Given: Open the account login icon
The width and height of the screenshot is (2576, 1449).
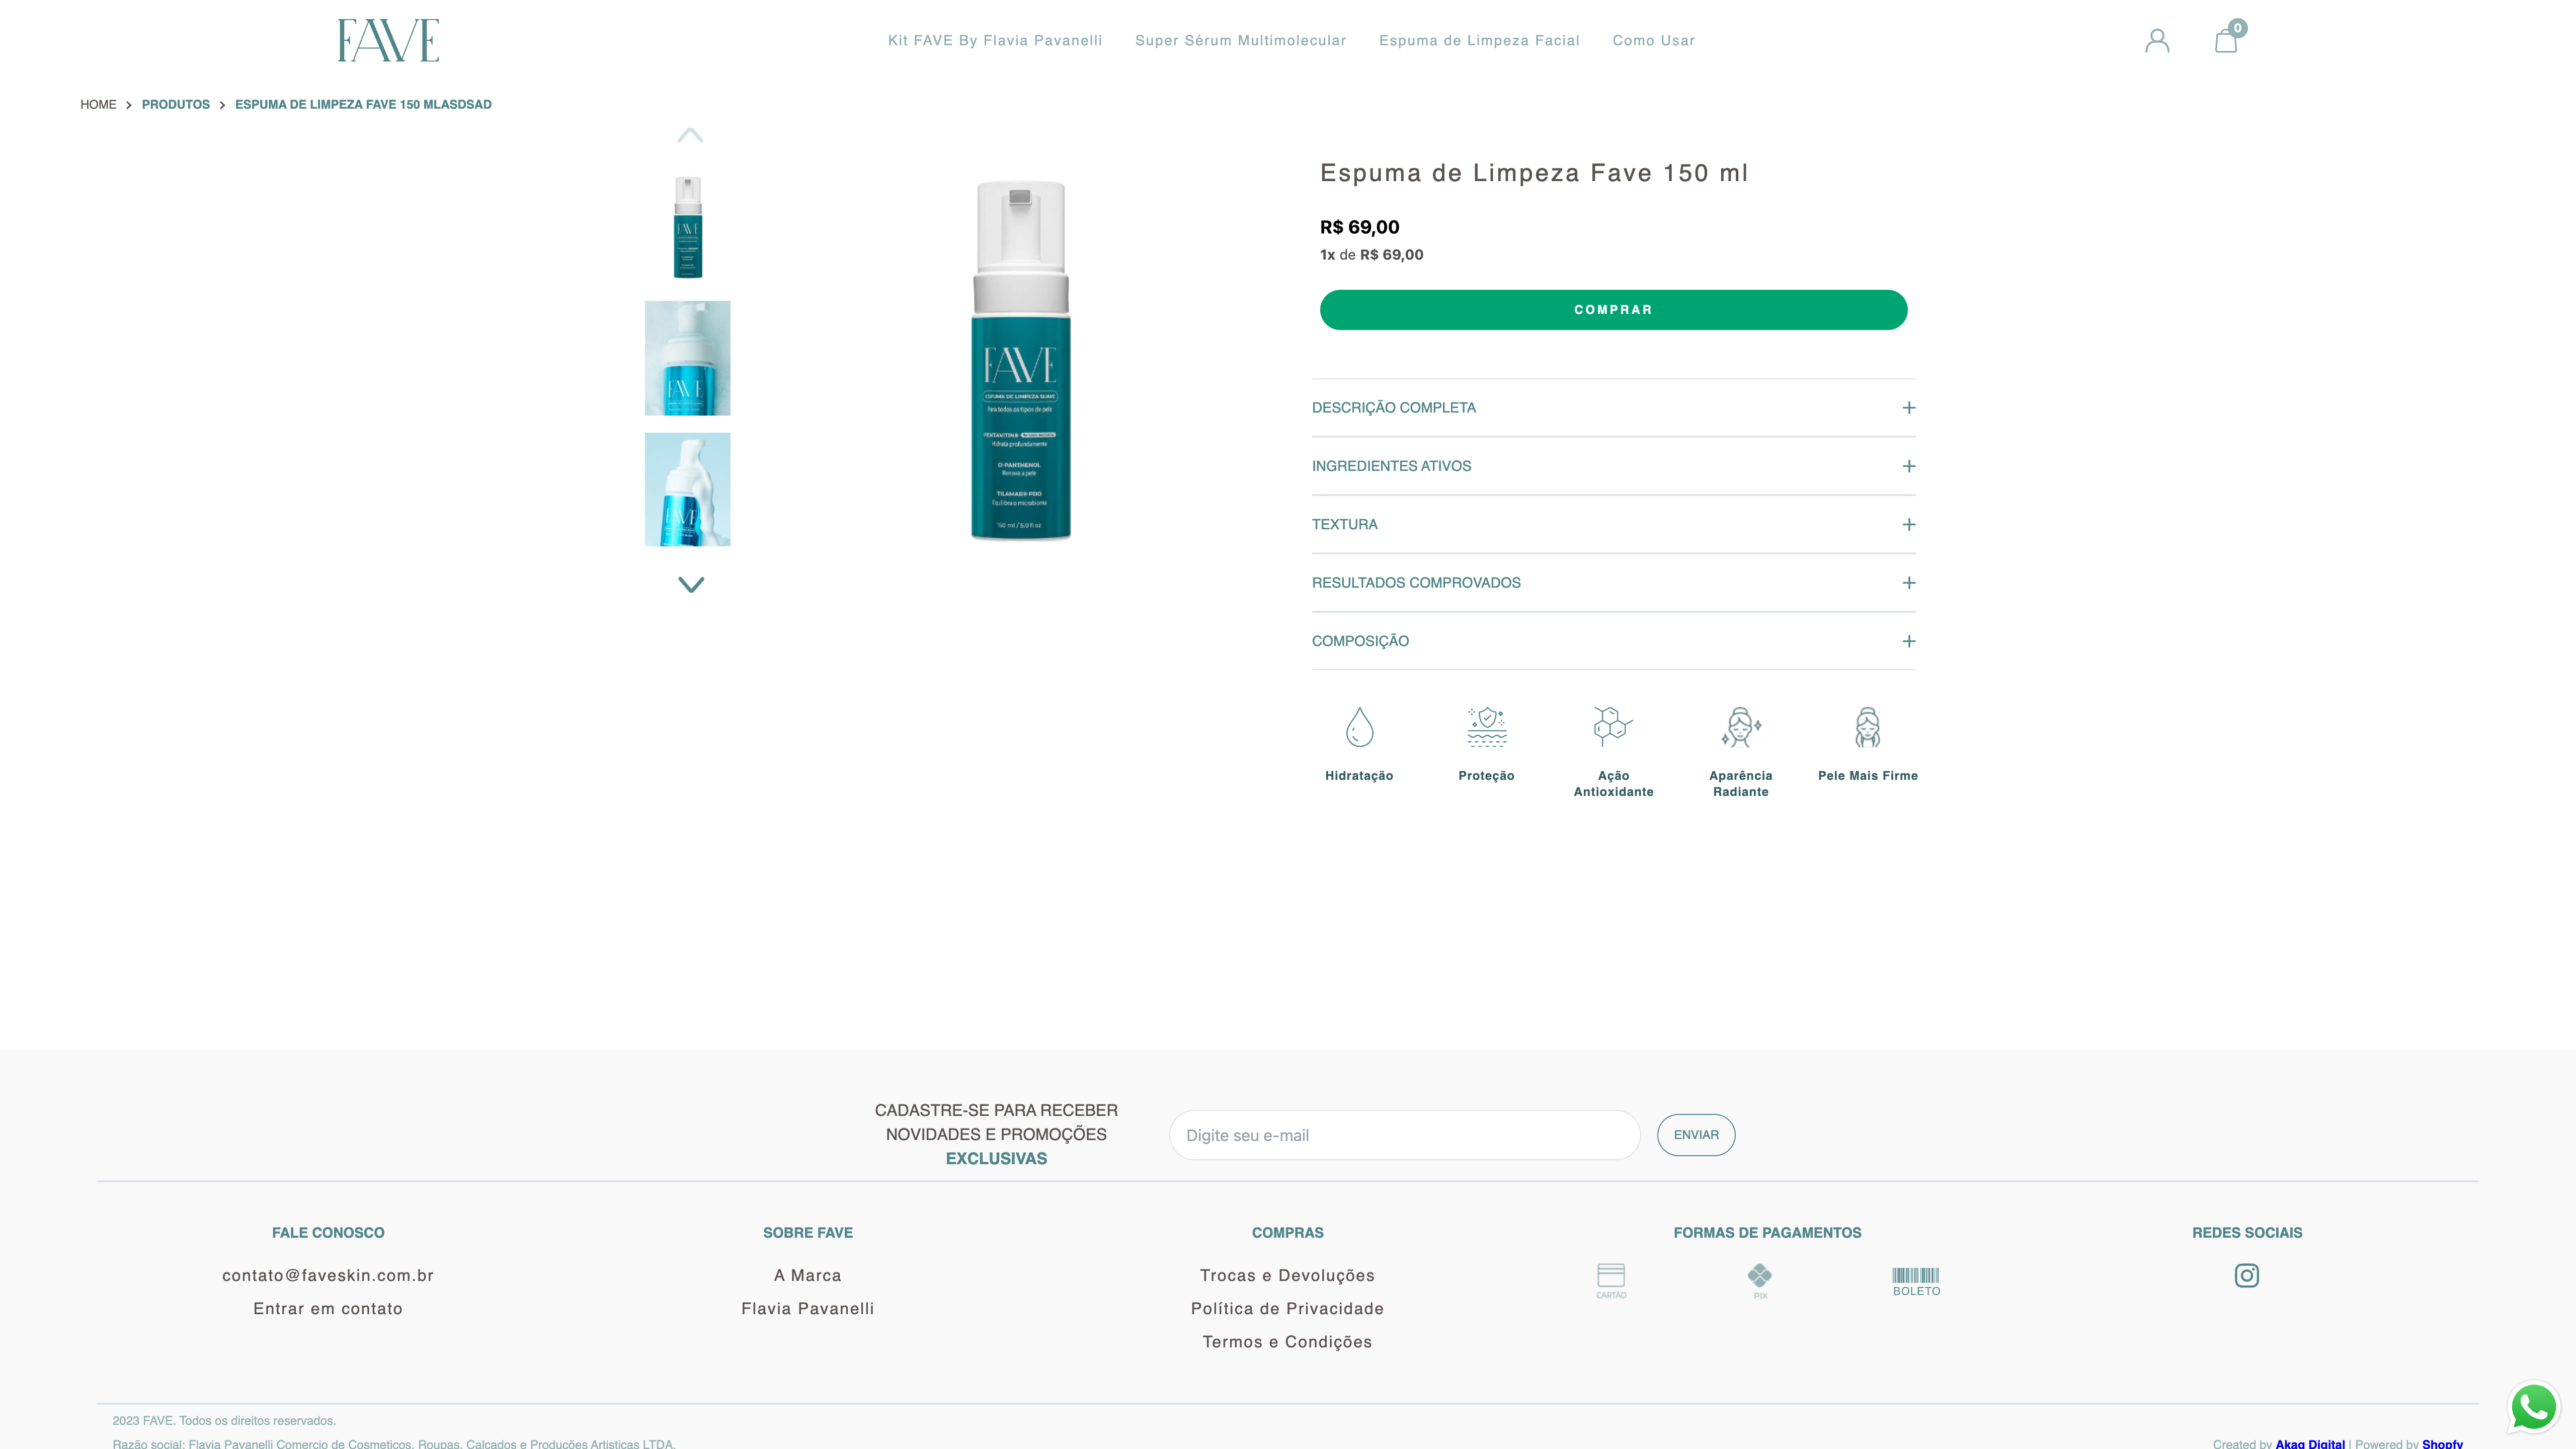Looking at the screenshot, I should (x=2157, y=40).
